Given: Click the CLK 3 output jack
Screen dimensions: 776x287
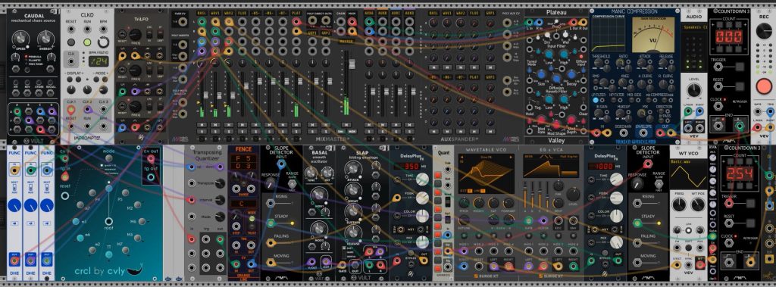Looking at the screenshot, I should click(x=103, y=109).
